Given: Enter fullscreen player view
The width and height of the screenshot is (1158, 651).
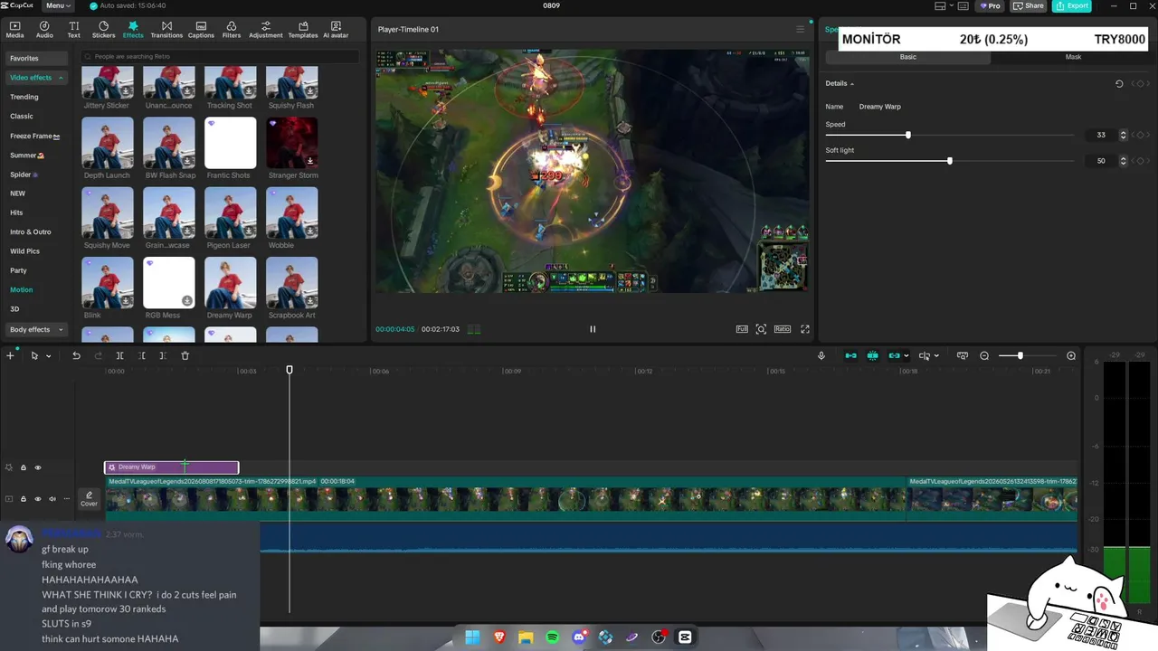Looking at the screenshot, I should (x=805, y=329).
